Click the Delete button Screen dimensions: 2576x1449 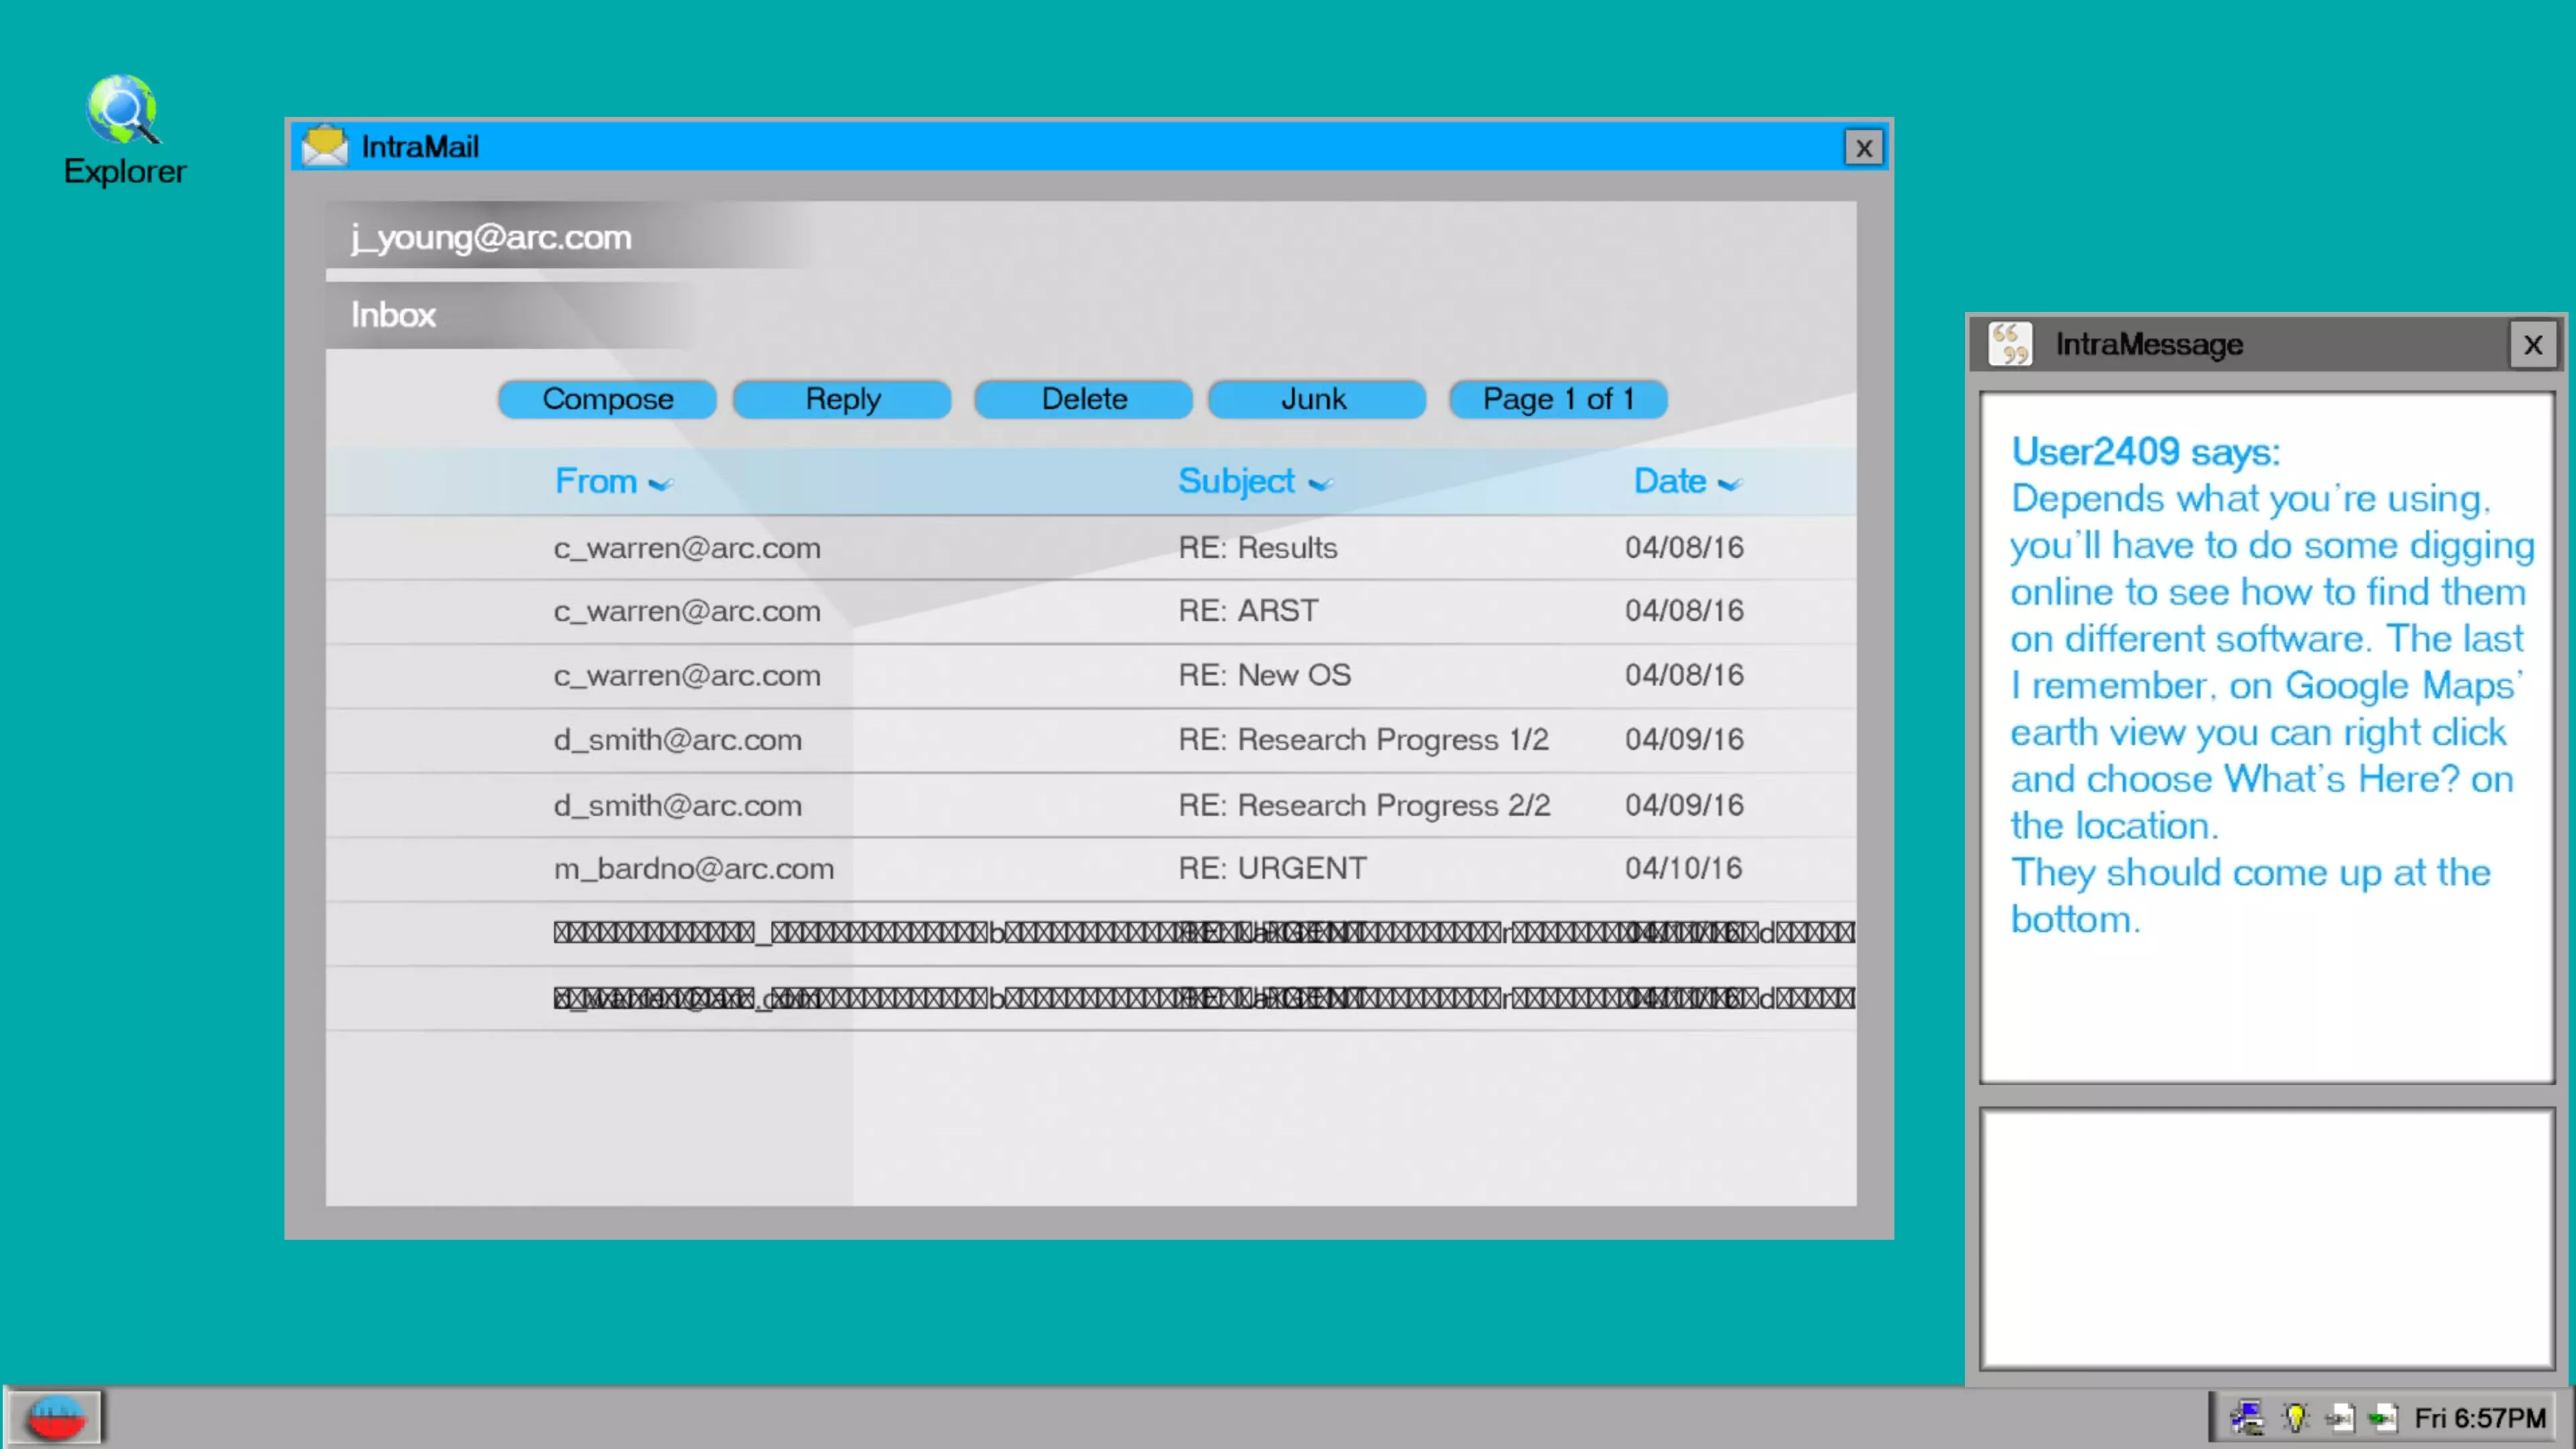click(1083, 399)
